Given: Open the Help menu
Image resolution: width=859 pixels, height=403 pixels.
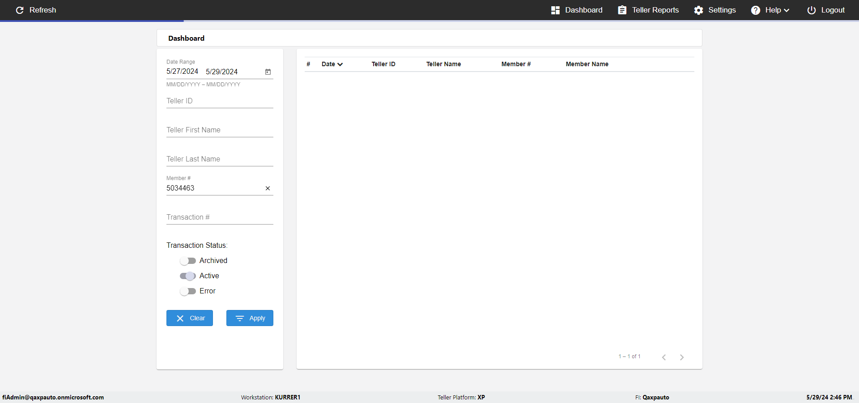Looking at the screenshot, I should 770,10.
